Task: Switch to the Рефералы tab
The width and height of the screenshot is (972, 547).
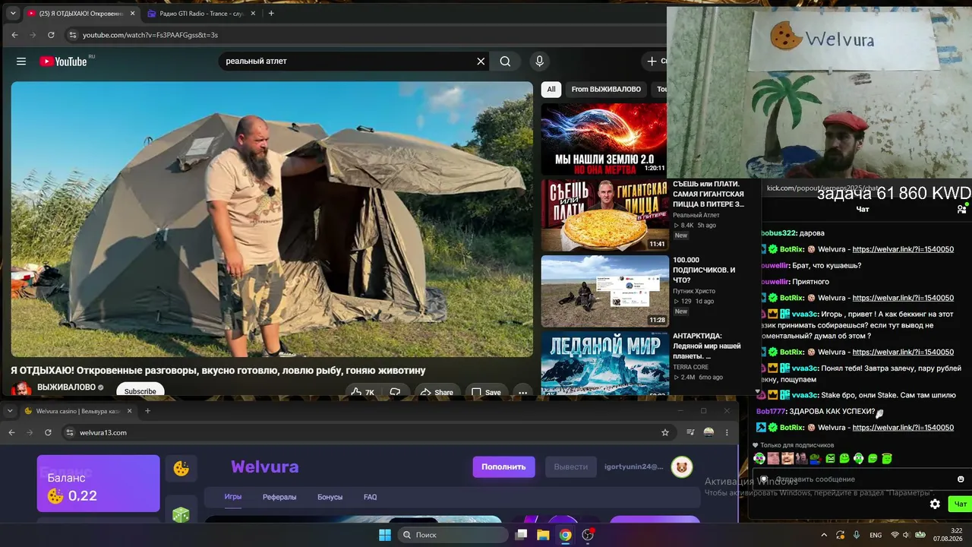Action: click(279, 497)
